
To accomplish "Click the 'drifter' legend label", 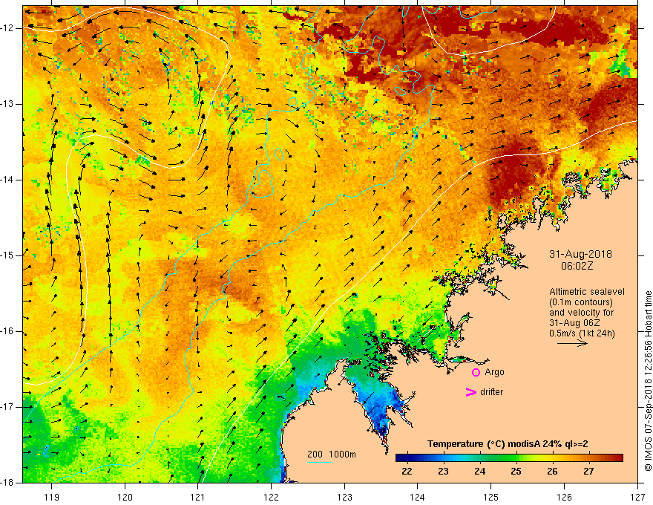I will point(491,392).
